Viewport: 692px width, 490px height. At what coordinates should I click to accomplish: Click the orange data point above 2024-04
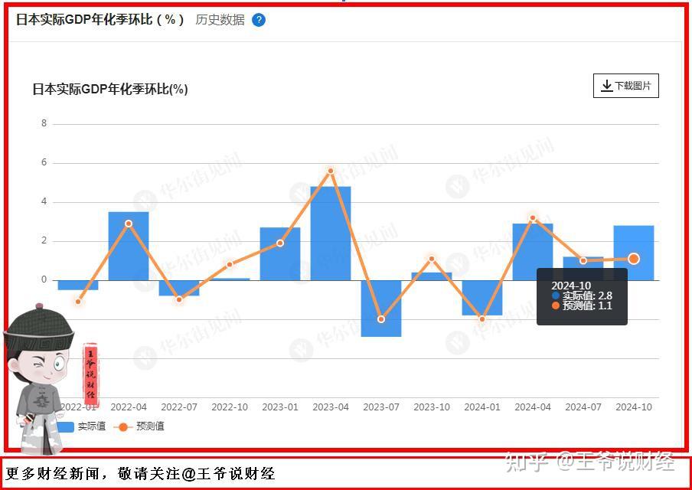click(532, 217)
